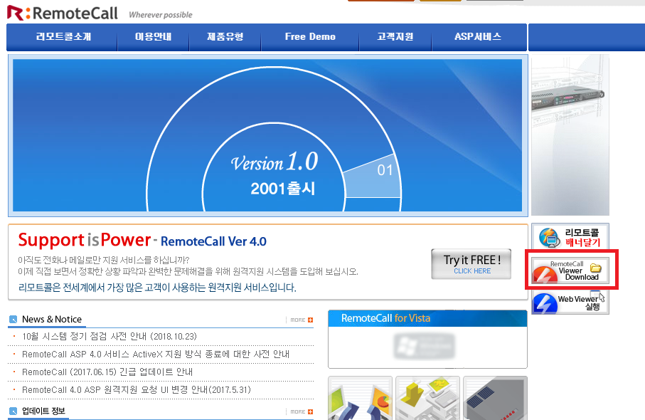Open the gray device thumbnail

pos(495,398)
